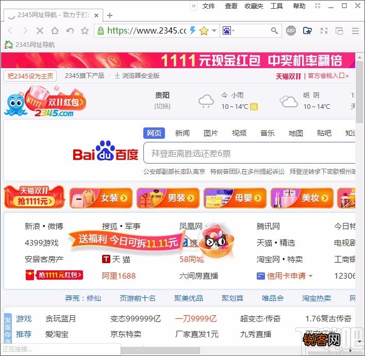This screenshot has width=365, height=356.
Task: Click 新浪 link
Action: tap(32, 226)
